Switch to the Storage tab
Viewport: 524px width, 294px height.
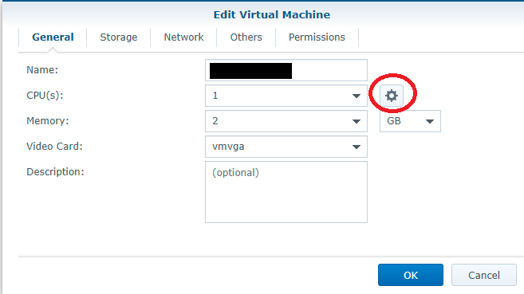[x=119, y=37]
